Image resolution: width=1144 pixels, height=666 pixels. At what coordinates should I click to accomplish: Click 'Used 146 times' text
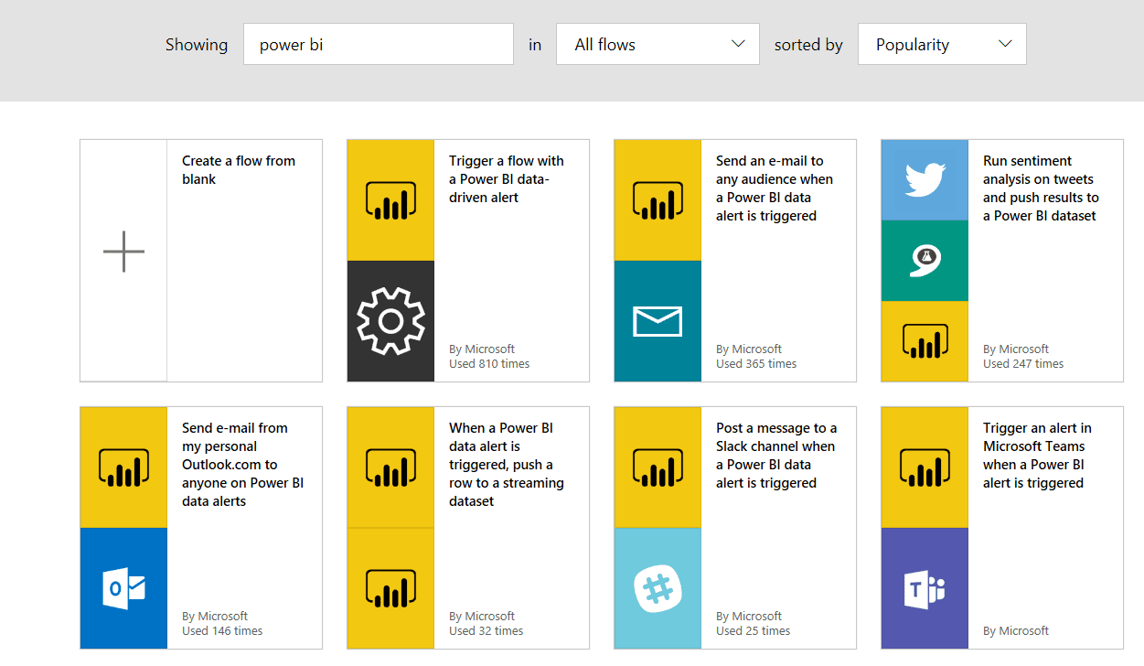(x=222, y=631)
